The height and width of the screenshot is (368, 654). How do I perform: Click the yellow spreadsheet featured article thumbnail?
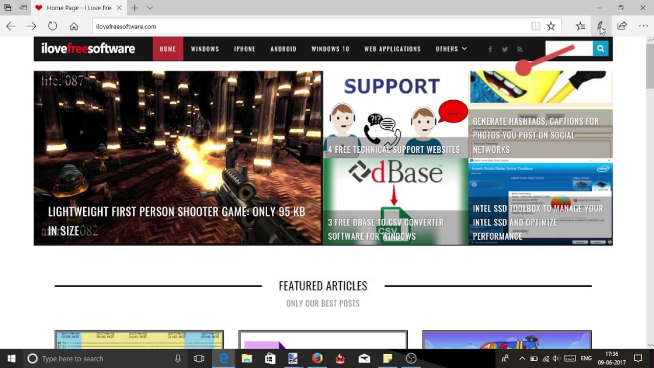click(x=139, y=339)
